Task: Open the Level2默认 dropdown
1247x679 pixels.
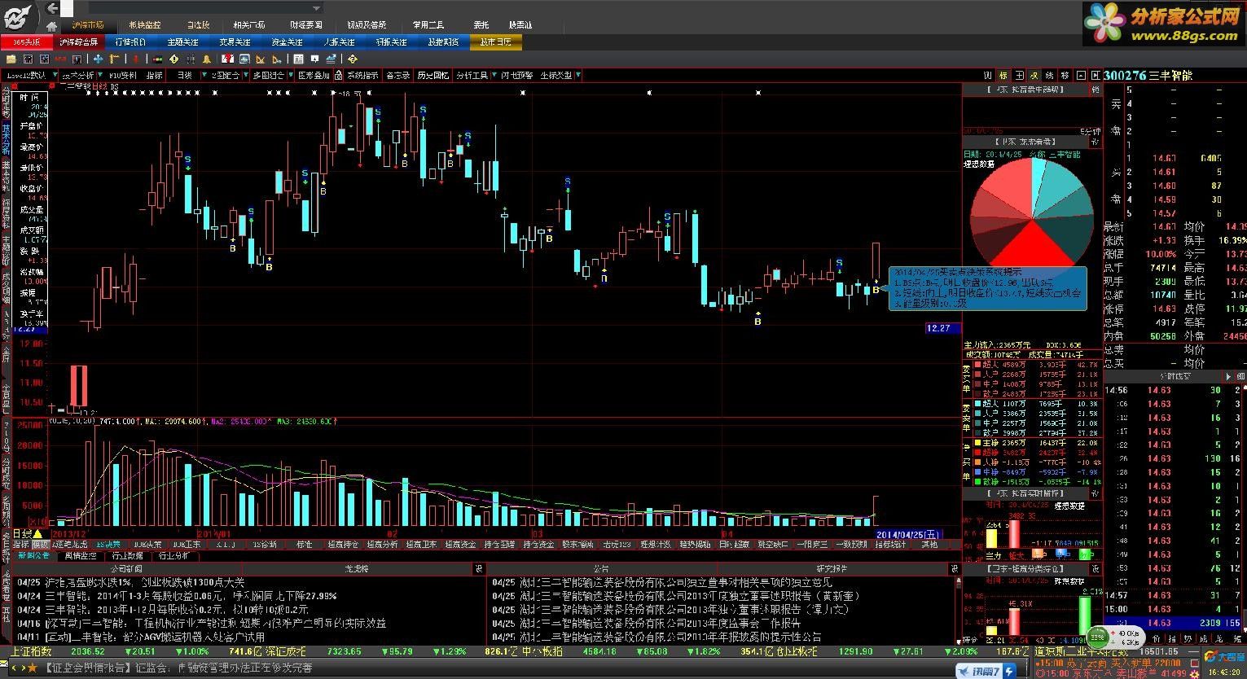Action: coord(30,75)
